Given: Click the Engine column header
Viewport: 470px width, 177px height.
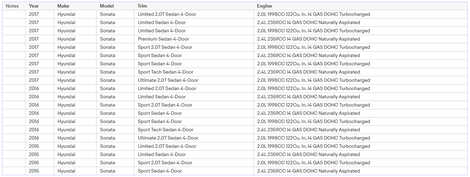Looking at the screenshot, I should 265,6.
